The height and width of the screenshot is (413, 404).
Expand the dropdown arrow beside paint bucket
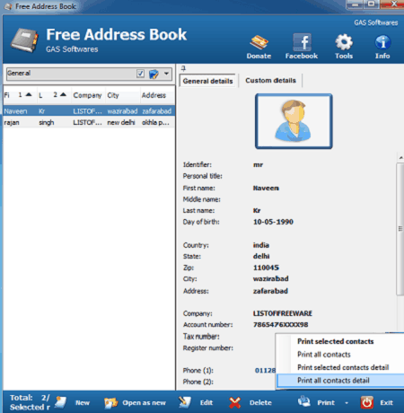tap(166, 74)
